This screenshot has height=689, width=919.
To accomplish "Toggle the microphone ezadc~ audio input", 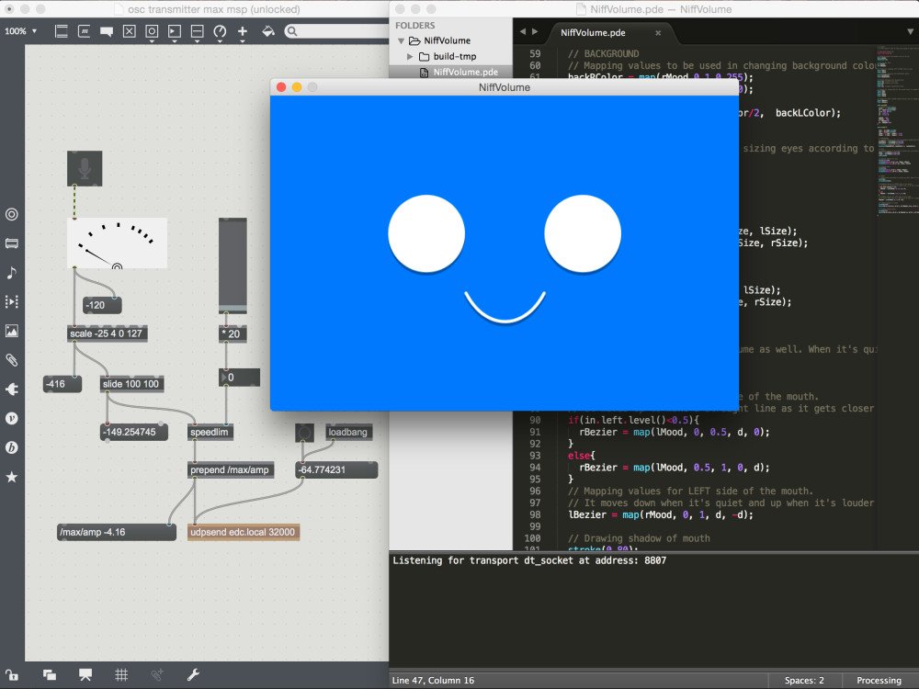I will (x=85, y=169).
